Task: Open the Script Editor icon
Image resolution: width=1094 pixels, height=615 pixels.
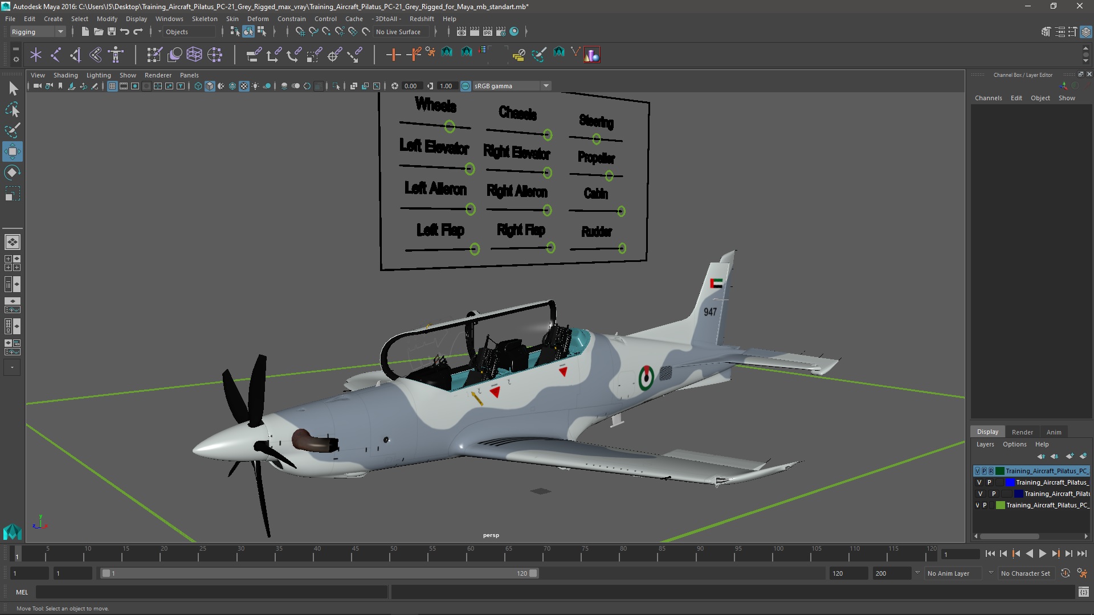Action: point(1083,592)
